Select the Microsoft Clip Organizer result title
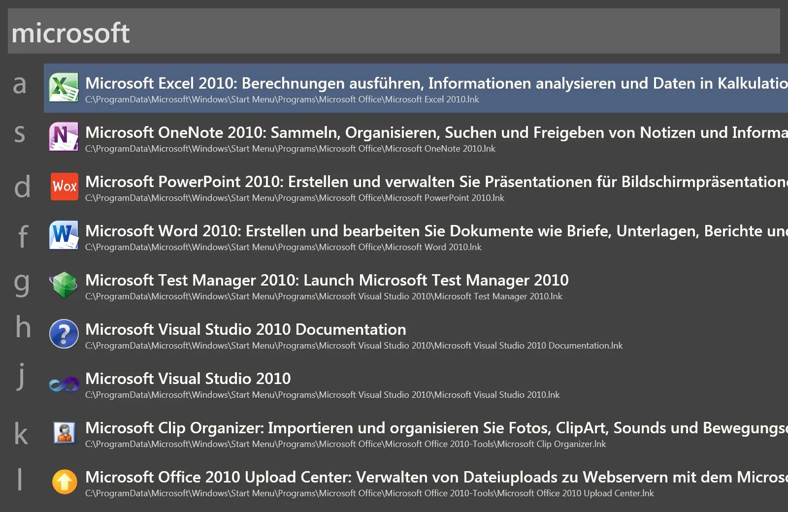Screen dimensions: 788x512 coord(436,428)
